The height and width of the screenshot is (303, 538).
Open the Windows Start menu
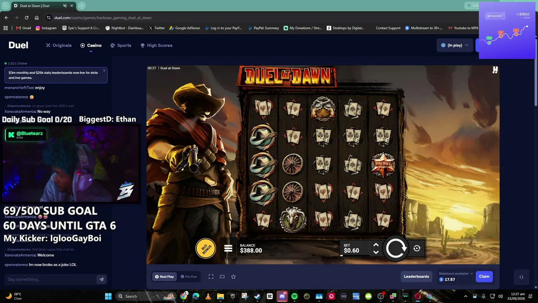coord(108,296)
